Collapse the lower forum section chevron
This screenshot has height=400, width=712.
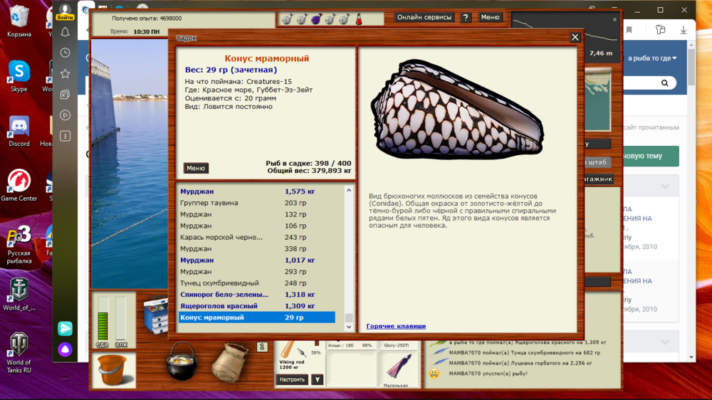pyautogui.click(x=665, y=342)
